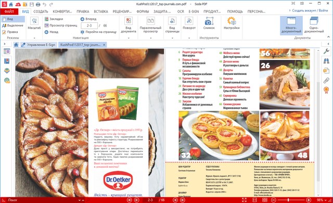Open the paperclip attachments icon
The width and height of the screenshot is (333, 203).
pyautogui.click(x=326, y=80)
